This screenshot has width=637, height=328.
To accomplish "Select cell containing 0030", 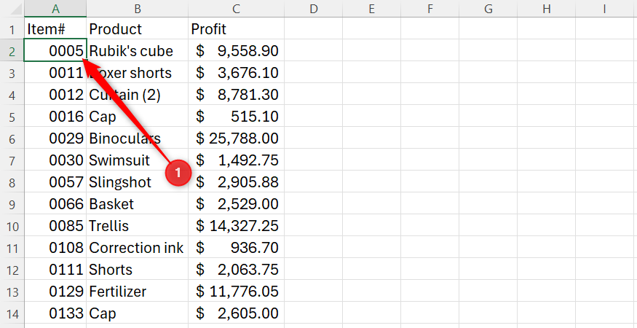I will pyautogui.click(x=55, y=160).
